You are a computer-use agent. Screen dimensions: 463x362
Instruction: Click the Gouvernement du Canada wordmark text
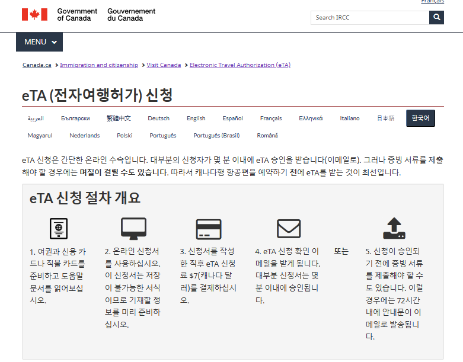point(131,15)
